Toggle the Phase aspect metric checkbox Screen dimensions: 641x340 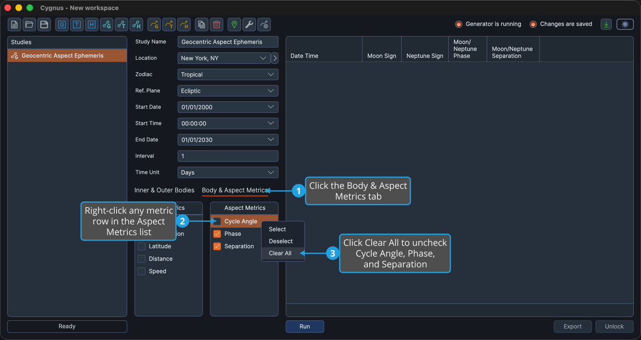click(217, 234)
